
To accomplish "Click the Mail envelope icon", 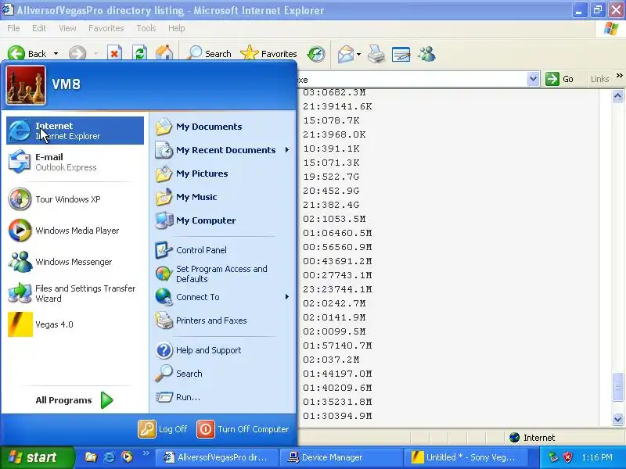I will coord(345,54).
